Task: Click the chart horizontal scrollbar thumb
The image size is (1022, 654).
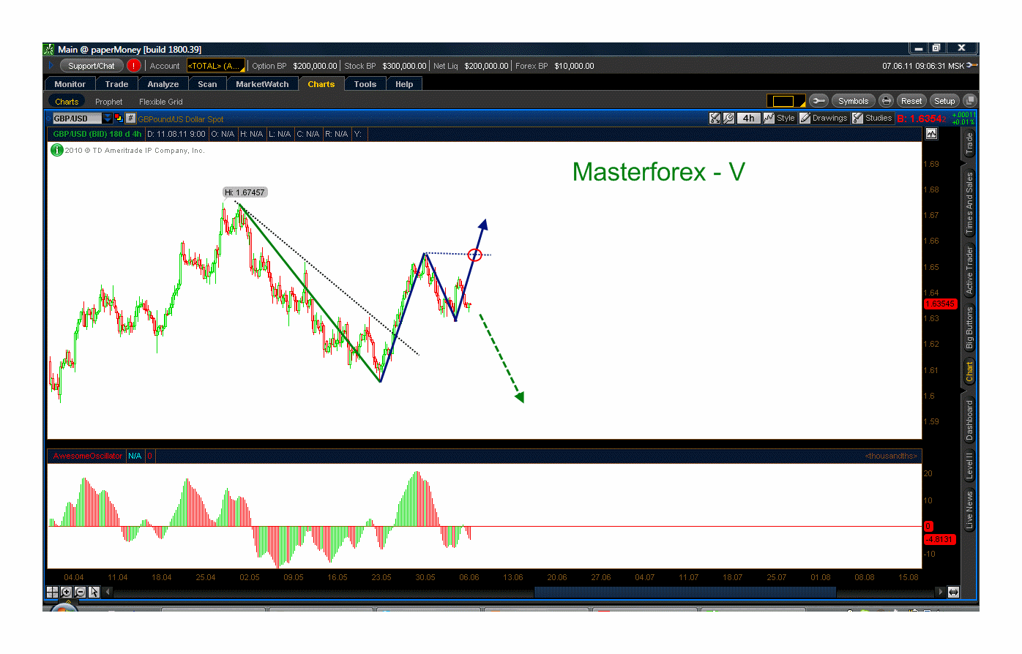Action: click(685, 592)
